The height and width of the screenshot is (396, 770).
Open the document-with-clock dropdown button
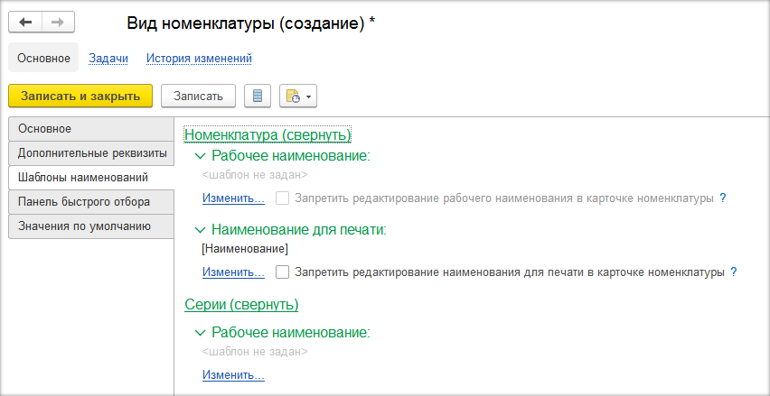pos(298,96)
